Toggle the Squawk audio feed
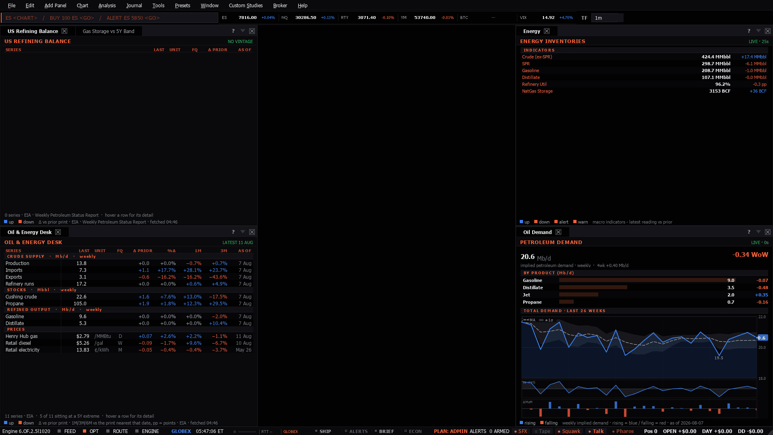Image resolution: width=773 pixels, height=435 pixels. pos(569,431)
